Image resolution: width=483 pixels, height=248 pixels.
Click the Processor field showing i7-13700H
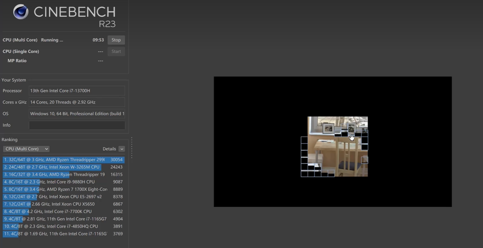click(x=77, y=91)
